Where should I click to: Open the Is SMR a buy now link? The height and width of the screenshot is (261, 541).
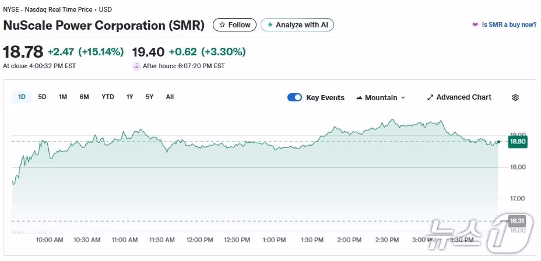click(509, 25)
